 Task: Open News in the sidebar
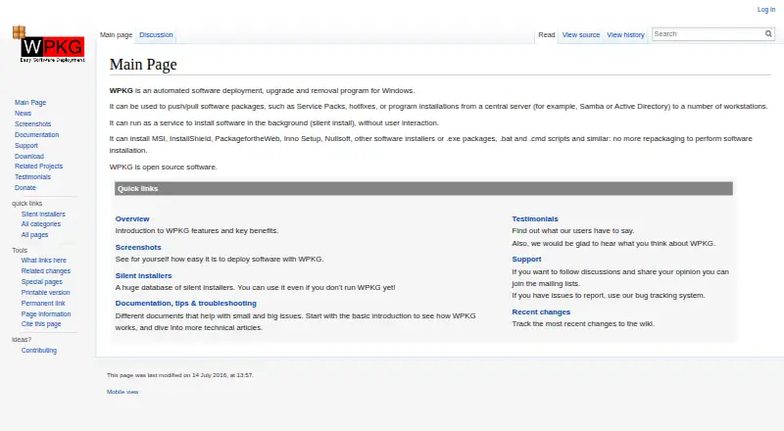[23, 114]
